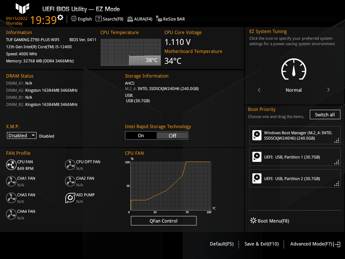Click the left arrow in EZ System Tuning

coord(259,90)
